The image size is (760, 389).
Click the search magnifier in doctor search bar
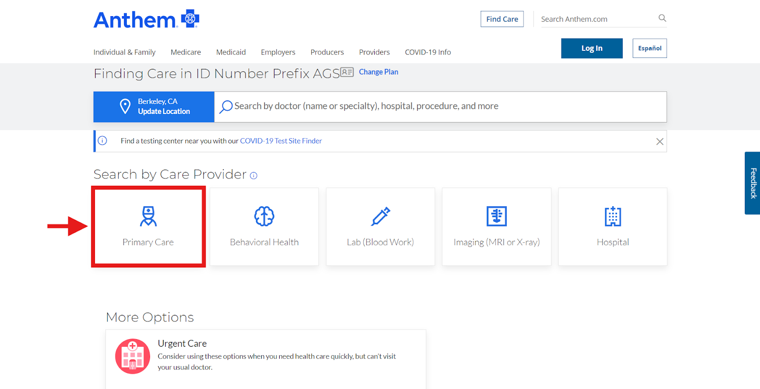(226, 107)
